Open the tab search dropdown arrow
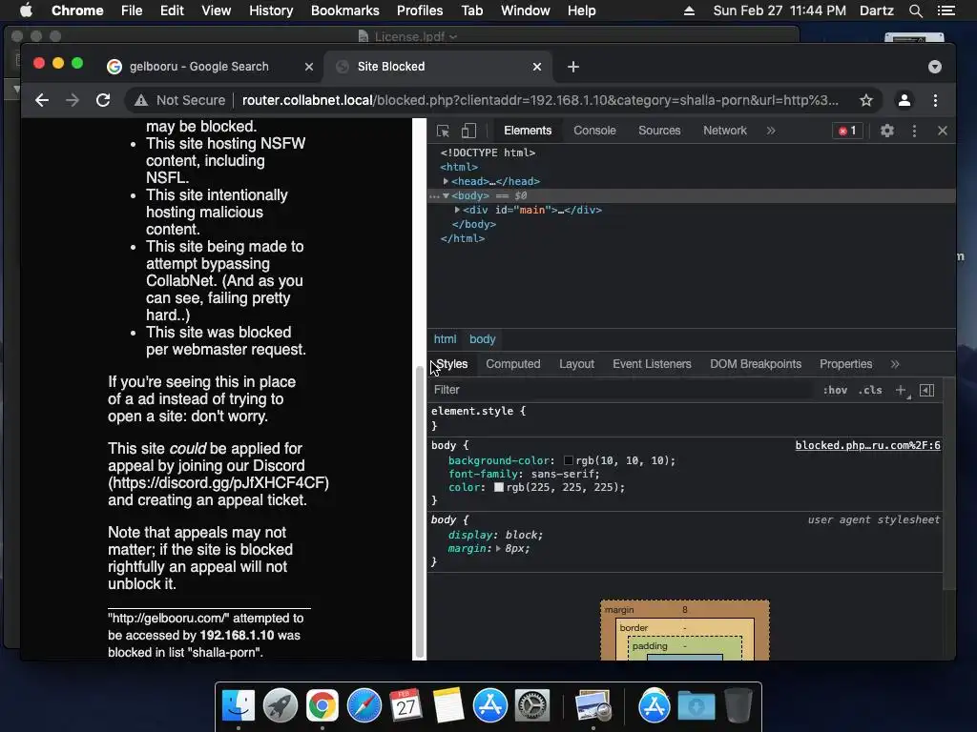The height and width of the screenshot is (732, 977). coord(935,67)
